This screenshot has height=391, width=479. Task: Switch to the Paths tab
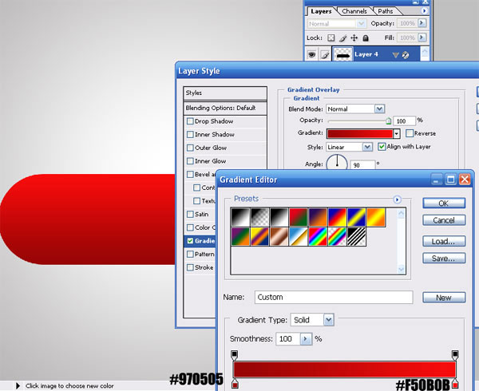(386, 11)
